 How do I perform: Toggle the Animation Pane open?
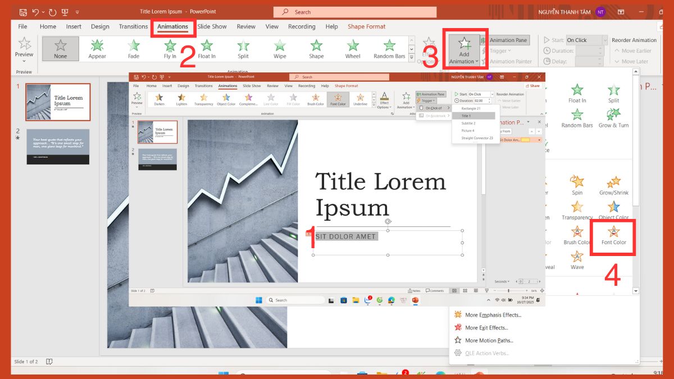coord(507,40)
